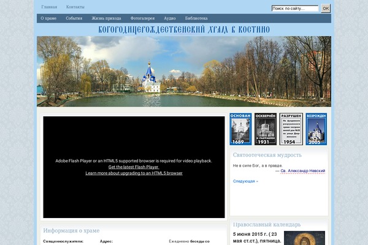Follow the Get the latest Flash Player link
The width and height of the screenshot is (368, 245).
(134, 167)
